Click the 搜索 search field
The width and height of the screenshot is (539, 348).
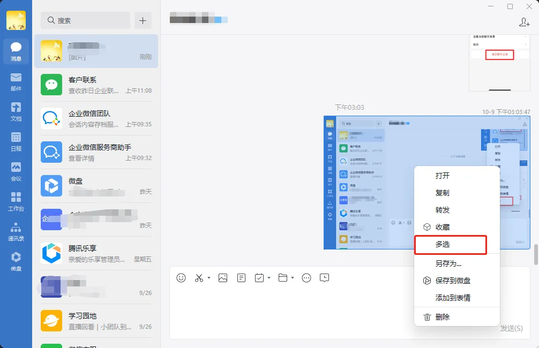point(85,20)
